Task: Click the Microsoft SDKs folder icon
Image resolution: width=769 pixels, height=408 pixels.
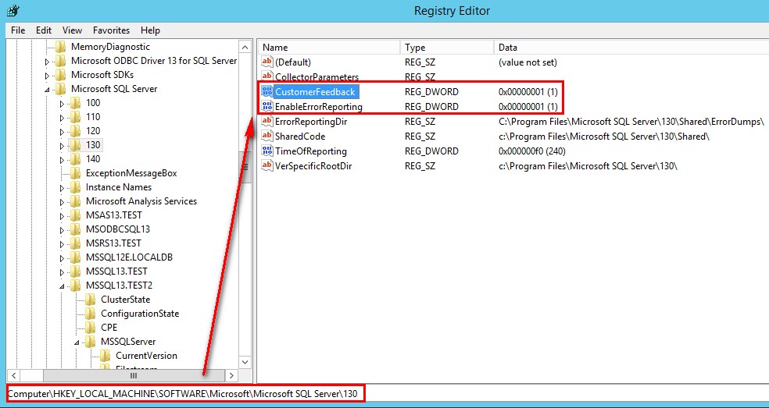Action: pos(60,75)
